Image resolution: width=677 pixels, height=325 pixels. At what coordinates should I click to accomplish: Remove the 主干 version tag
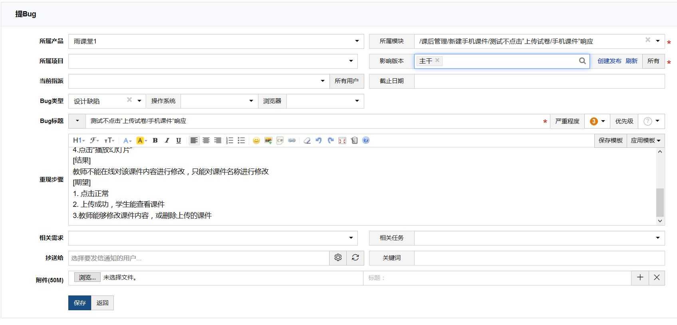(x=437, y=60)
